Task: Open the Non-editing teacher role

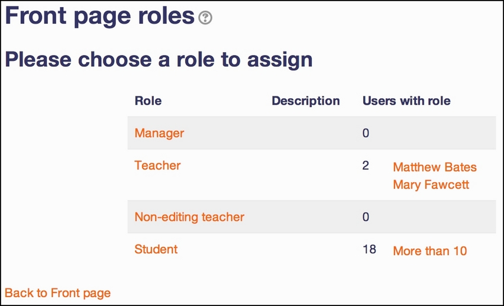Action: pos(189,217)
